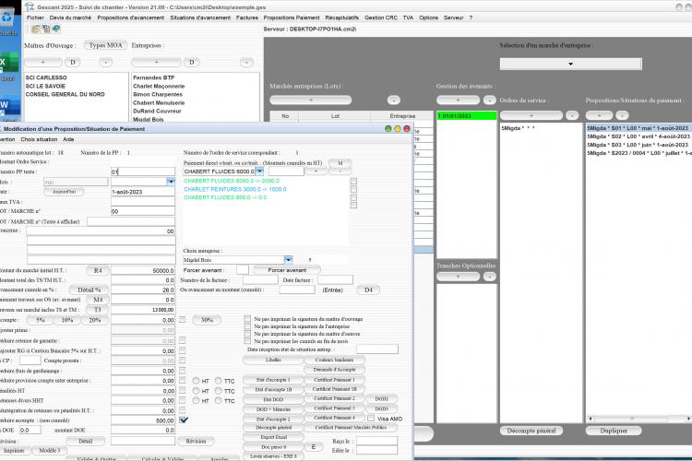Click the plus button under Ordres de service
Screen dimensions: 692x461
(531, 115)
